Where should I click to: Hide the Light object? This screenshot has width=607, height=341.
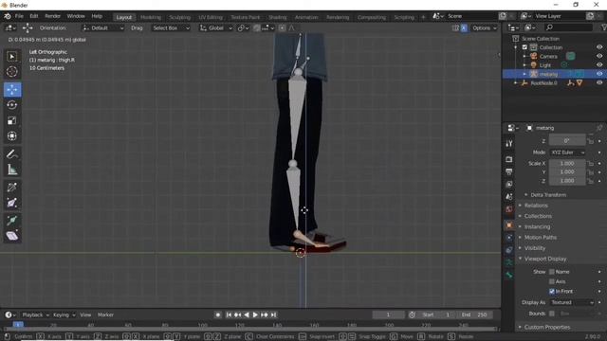[x=599, y=65]
